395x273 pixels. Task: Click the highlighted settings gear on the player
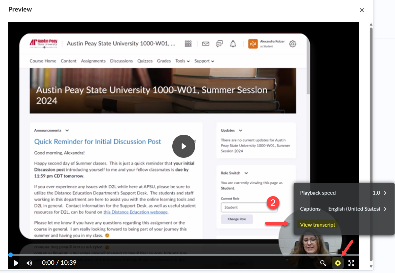coord(337,263)
